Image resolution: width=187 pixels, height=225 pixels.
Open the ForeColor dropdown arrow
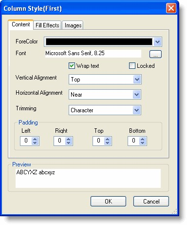point(157,42)
